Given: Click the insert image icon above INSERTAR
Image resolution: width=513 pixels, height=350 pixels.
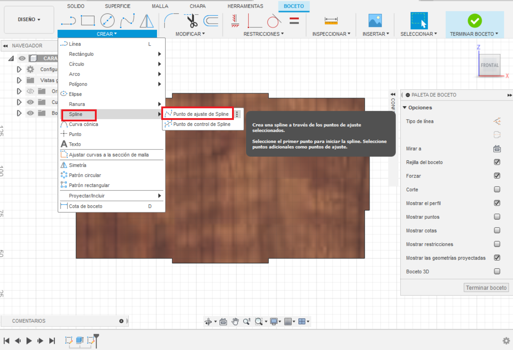Looking at the screenshot, I should point(375,21).
